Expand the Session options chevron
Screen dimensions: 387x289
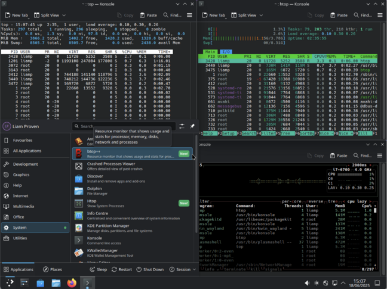coord(194,269)
